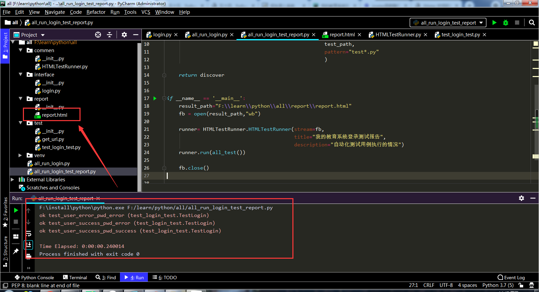Image resolution: width=539 pixels, height=292 pixels.
Task: Collapse all nodes in Project panel
Action: tap(109, 35)
